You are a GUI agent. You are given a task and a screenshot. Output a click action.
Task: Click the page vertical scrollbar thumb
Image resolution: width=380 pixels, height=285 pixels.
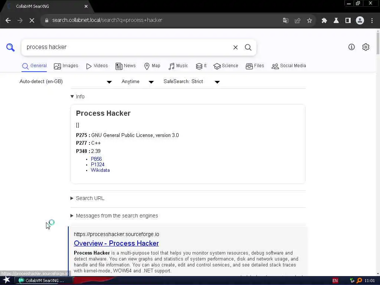point(378,43)
